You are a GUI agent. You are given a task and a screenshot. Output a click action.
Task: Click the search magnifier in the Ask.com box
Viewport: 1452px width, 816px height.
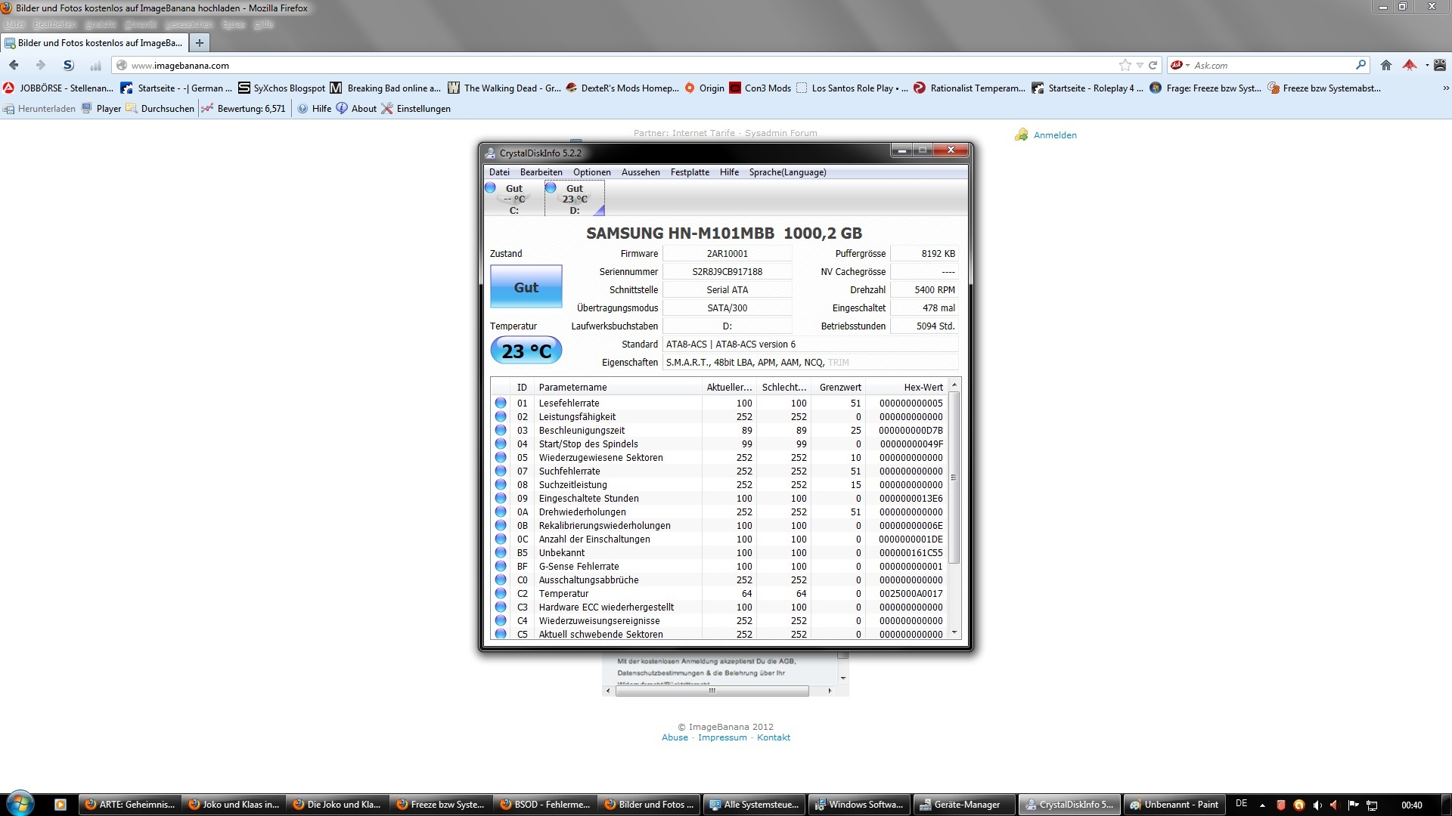click(1360, 66)
